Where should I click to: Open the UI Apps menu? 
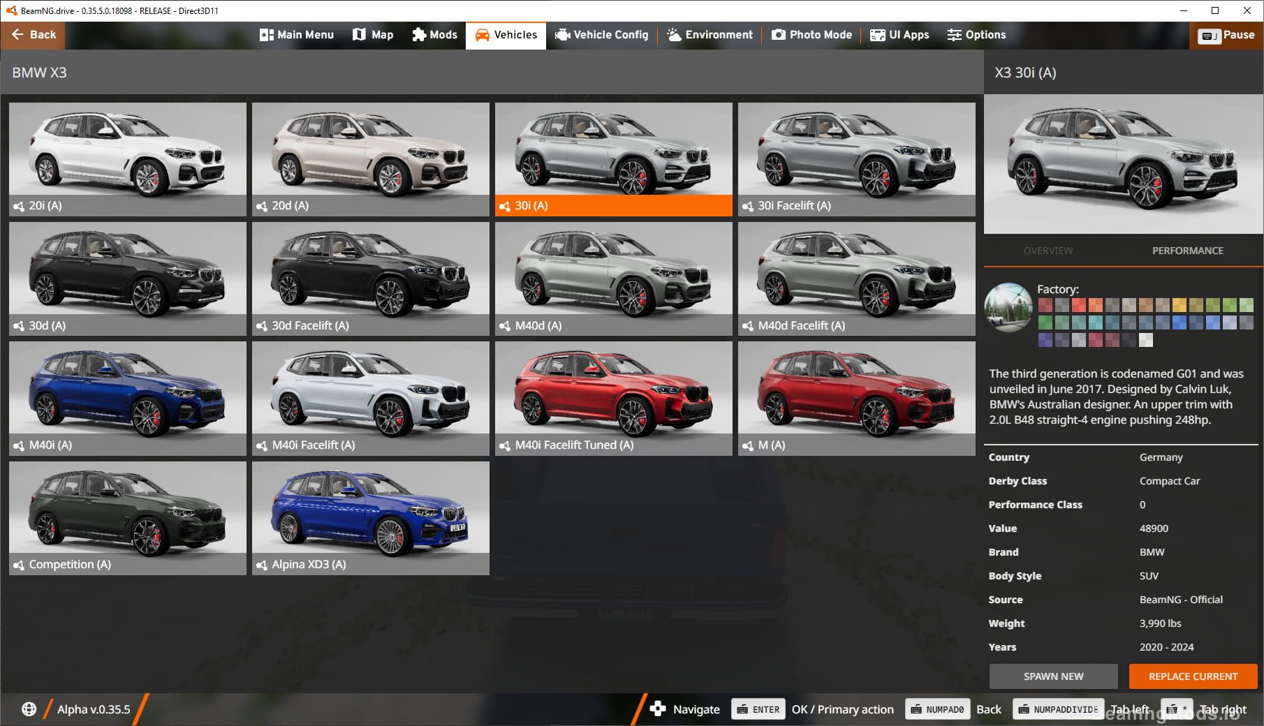coord(899,35)
